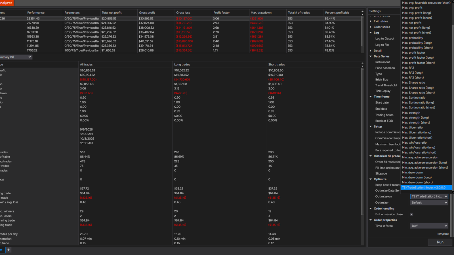Image resolution: width=454 pixels, height=255 pixels.
Task: Choose Max. Sharpe ratio from the list
Action: tap(413, 83)
